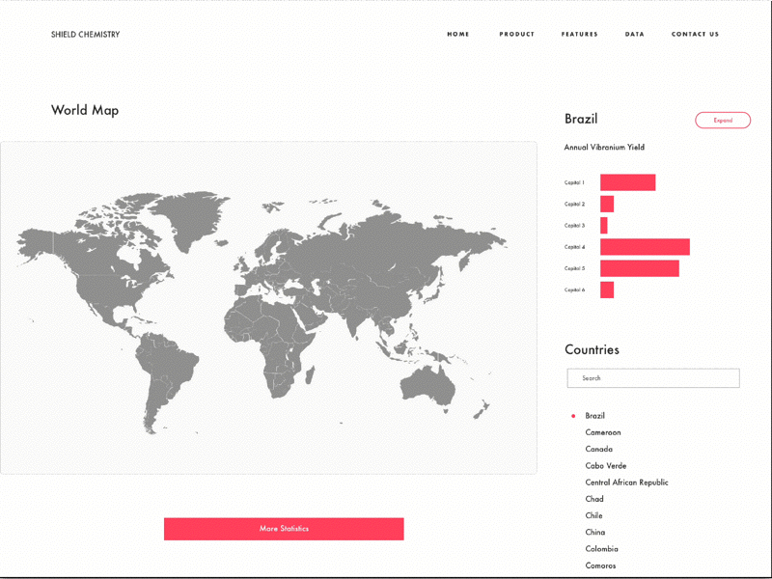The width and height of the screenshot is (772, 579).
Task: Open the PRODUCT section
Action: [x=517, y=34]
